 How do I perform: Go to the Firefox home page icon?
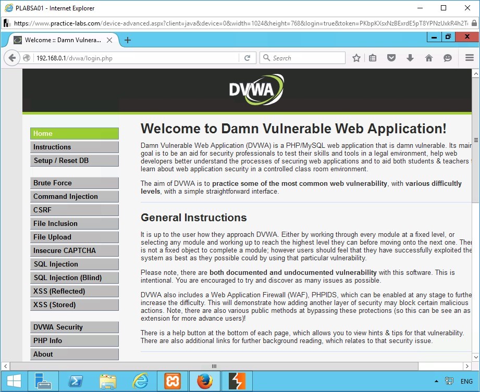pos(429,58)
